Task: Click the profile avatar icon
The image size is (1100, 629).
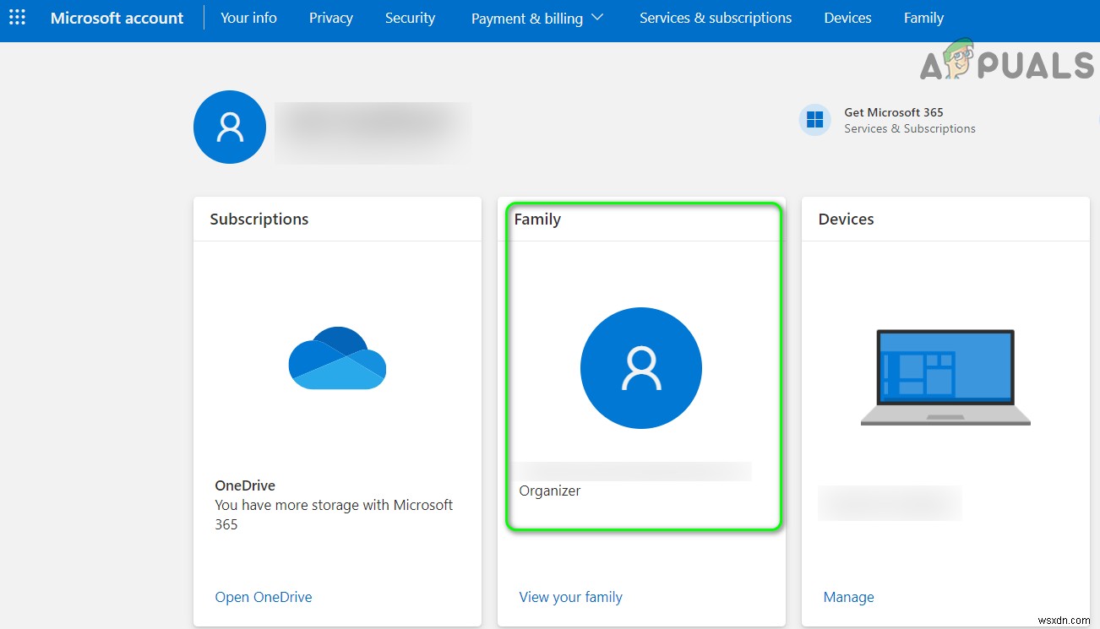Action: pos(230,127)
